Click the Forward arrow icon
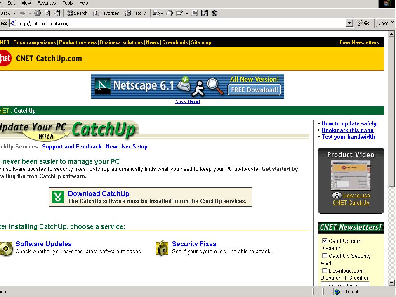396x297 pixels. click(x=22, y=13)
